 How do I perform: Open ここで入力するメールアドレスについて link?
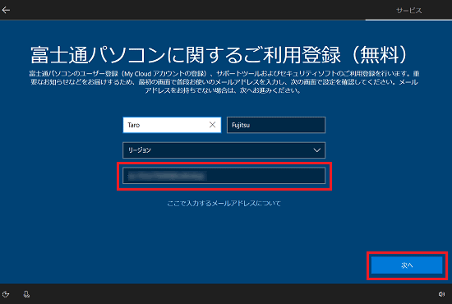point(224,204)
